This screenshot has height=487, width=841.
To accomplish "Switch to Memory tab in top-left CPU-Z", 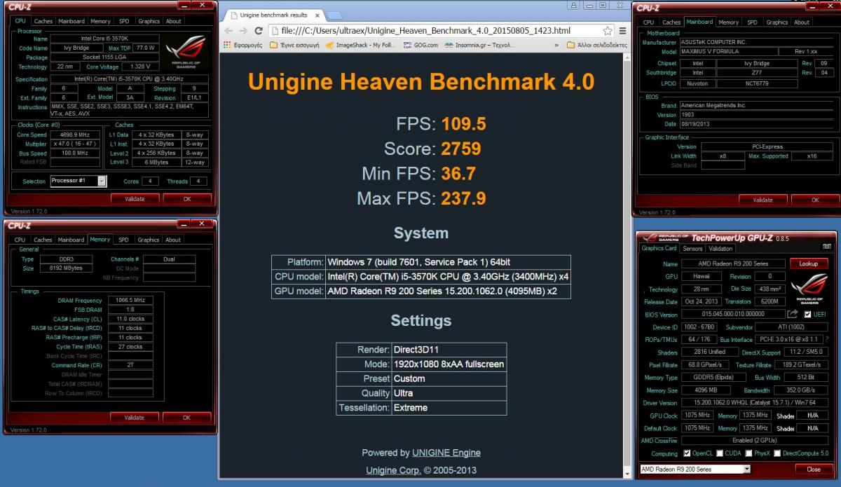I will coord(100,21).
